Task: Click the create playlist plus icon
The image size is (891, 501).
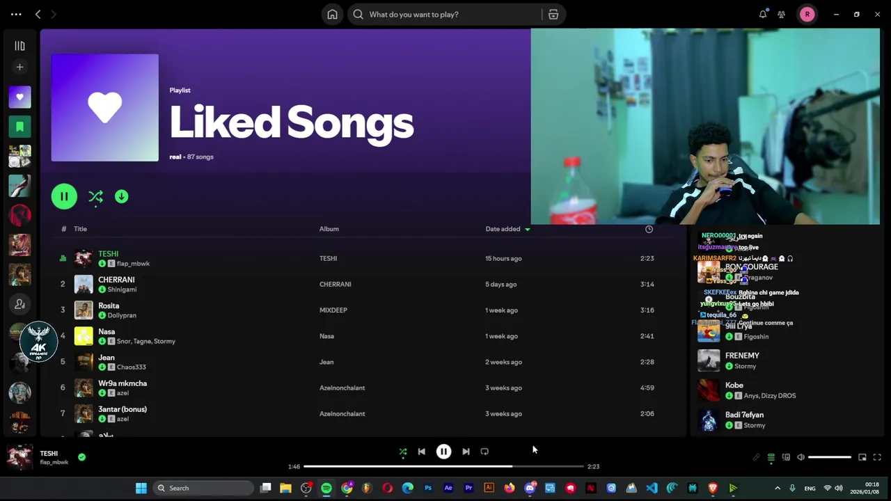Action: 19,67
